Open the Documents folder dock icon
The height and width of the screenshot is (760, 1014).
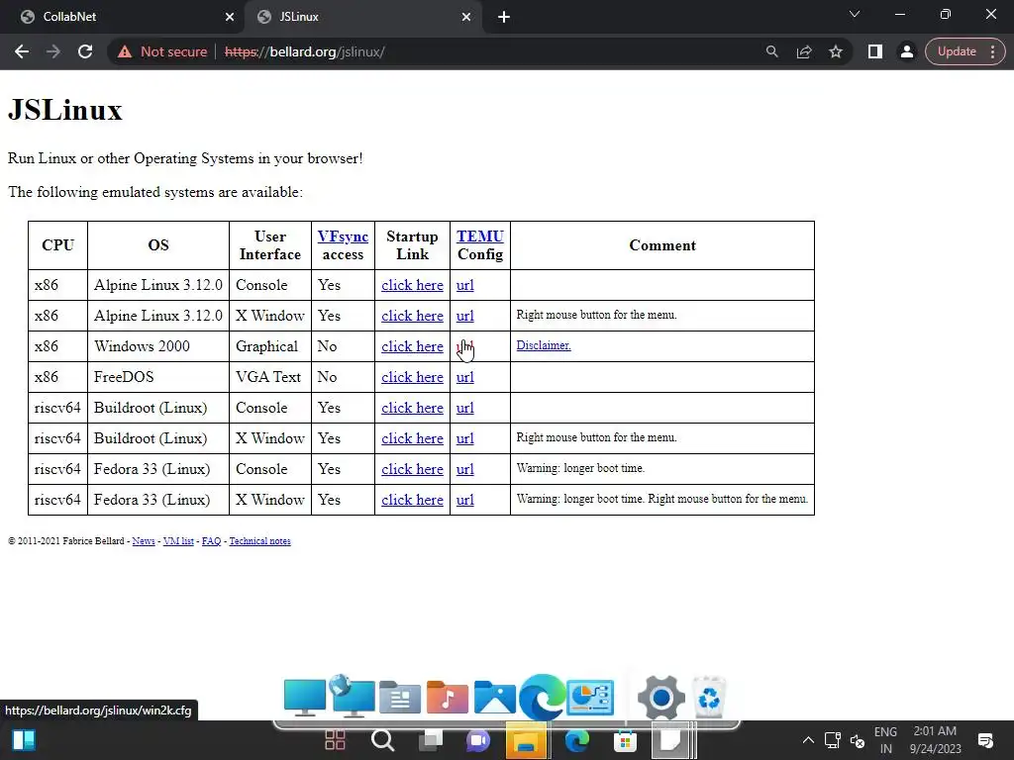[400, 698]
